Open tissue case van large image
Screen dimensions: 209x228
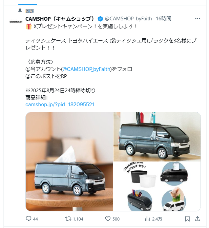pos(69,161)
